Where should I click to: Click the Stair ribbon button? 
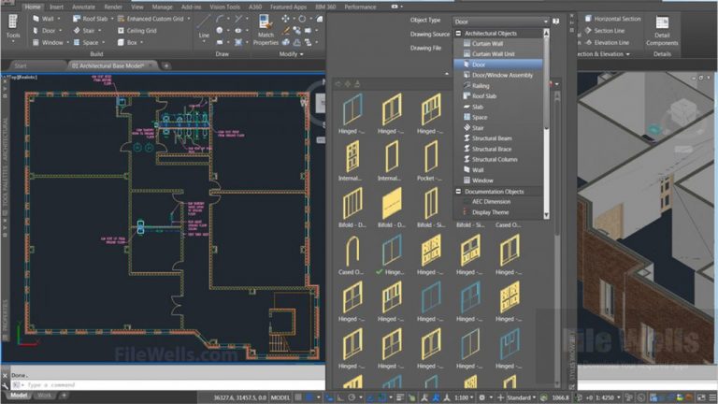tap(85, 31)
